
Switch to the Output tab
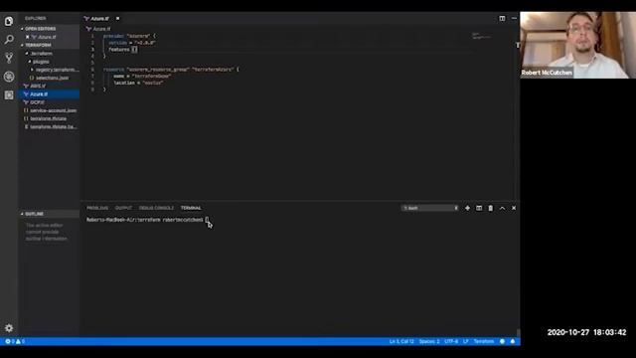click(123, 208)
